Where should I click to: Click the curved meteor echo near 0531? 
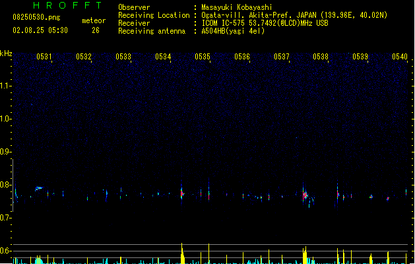(39, 189)
